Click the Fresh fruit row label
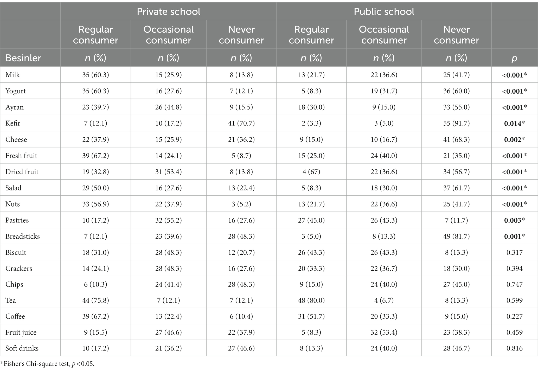This screenshot has width=538, height=371. tap(21, 156)
